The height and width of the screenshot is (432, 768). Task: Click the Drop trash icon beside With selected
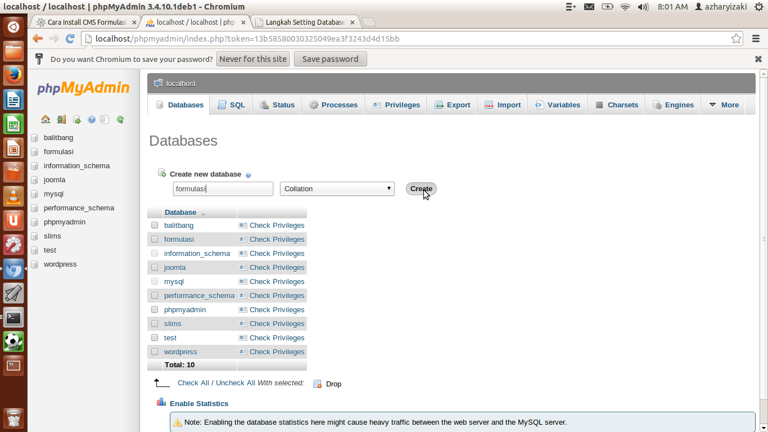coord(318,384)
